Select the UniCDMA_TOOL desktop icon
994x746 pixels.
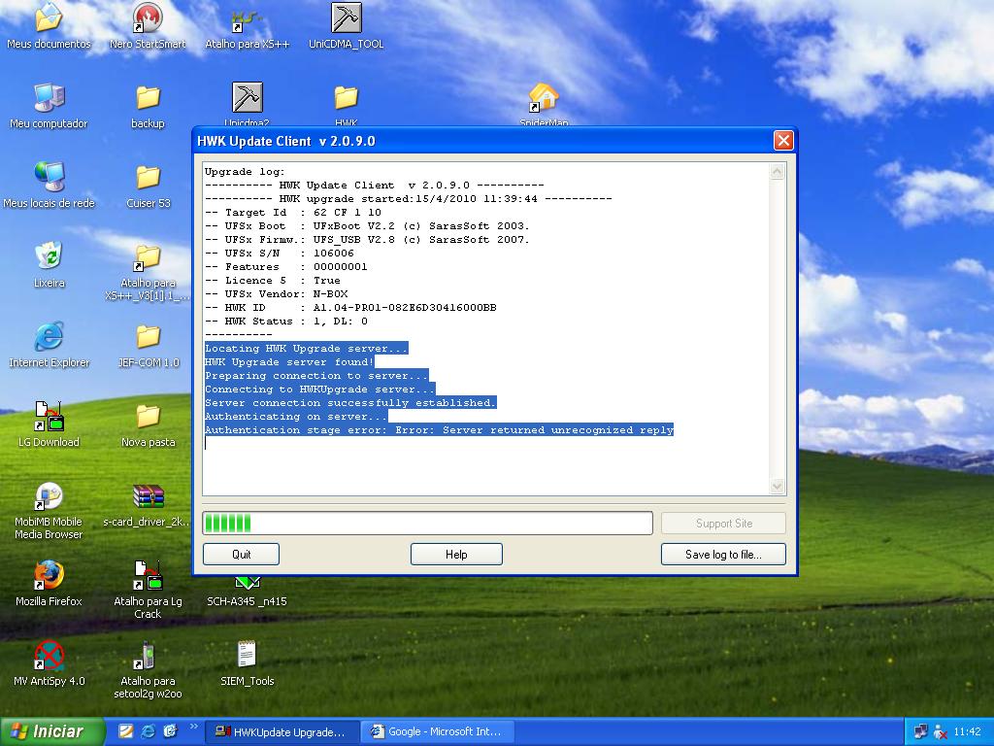tap(347, 26)
